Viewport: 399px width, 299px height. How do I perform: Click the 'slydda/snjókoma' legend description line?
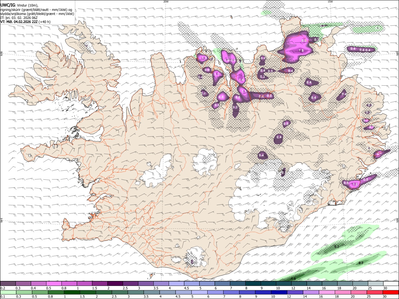[x=37, y=14]
